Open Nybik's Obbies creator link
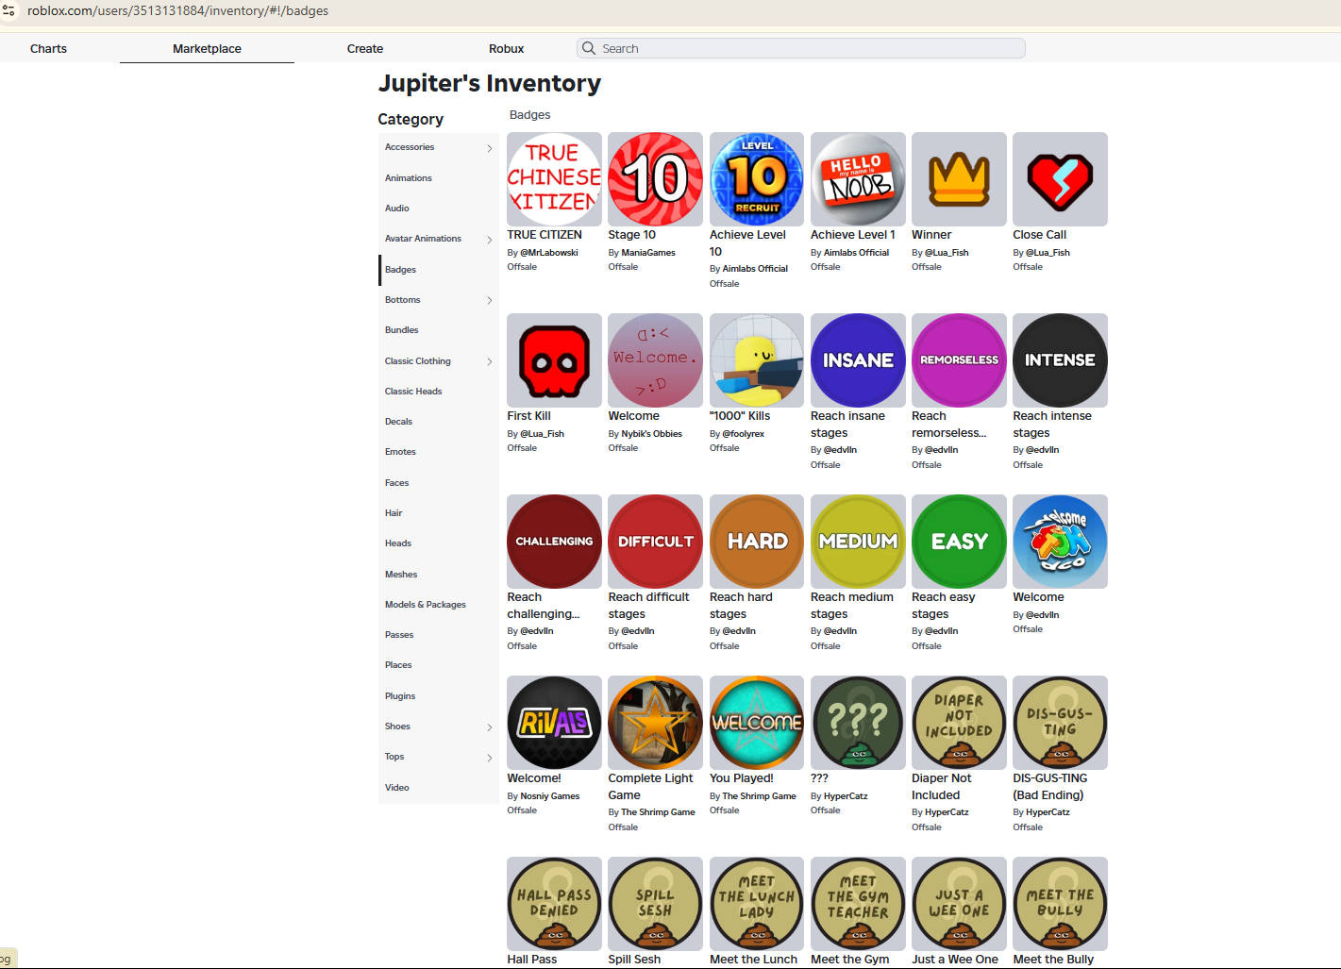1341x969 pixels. tap(651, 434)
